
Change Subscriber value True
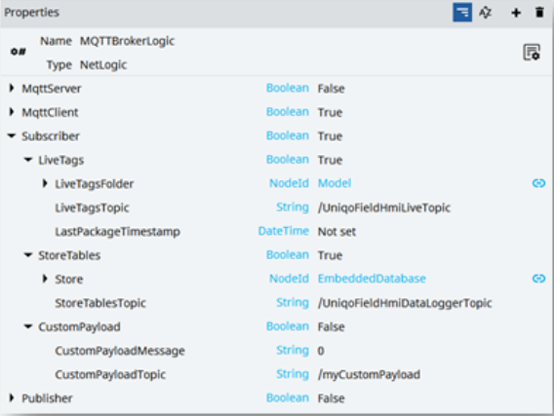330,136
